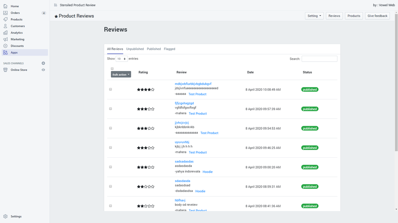The image size is (398, 223).
Task: Switch to the Flagged tab
Action: click(169, 49)
